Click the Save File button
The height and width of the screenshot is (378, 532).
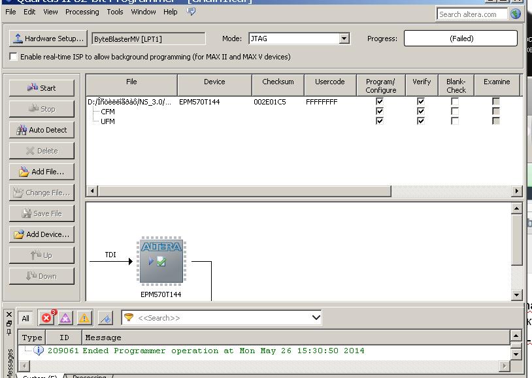click(41, 213)
